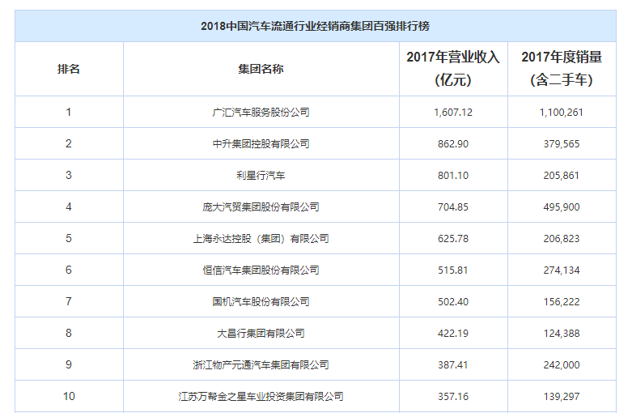Image resolution: width=632 pixels, height=413 pixels.
Task: Click rank number 3 cell
Action: pyautogui.click(x=69, y=175)
